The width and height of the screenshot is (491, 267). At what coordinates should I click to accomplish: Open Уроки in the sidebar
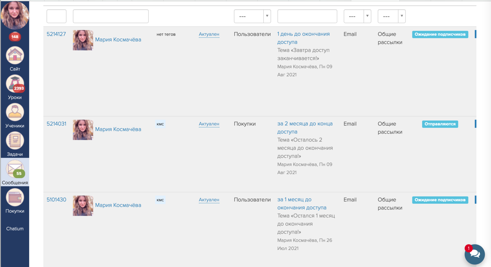(15, 84)
